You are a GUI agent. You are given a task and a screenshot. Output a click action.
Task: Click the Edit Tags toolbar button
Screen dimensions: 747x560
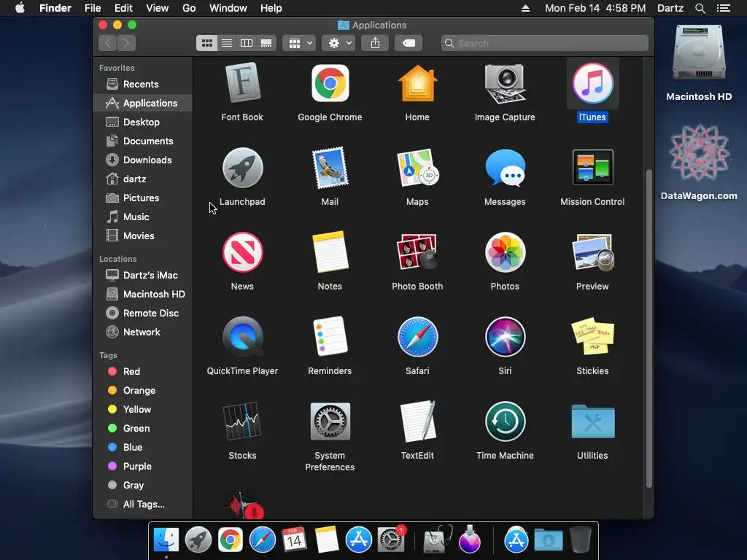point(409,43)
